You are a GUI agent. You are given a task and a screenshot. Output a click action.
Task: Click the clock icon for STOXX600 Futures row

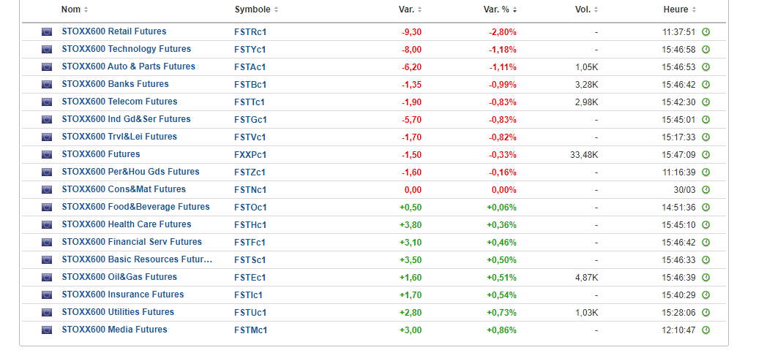(705, 155)
